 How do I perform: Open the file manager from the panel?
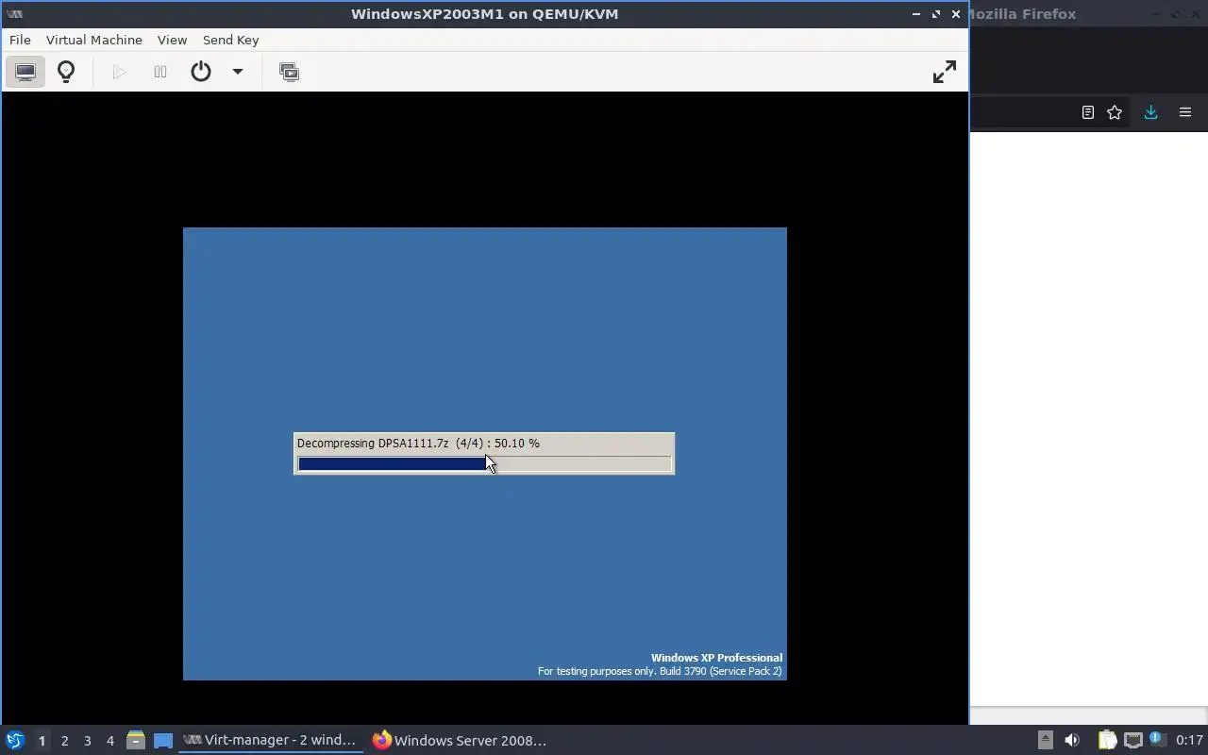(135, 740)
